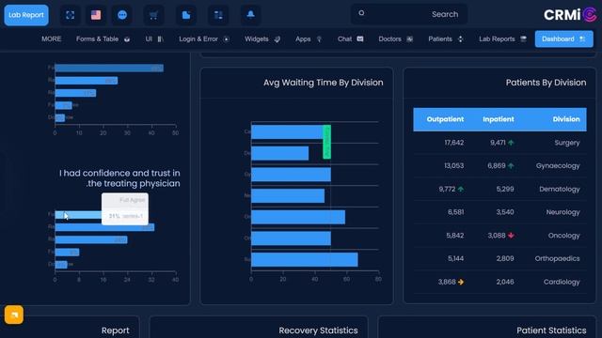Click the outpatient value 6,581

455,212
